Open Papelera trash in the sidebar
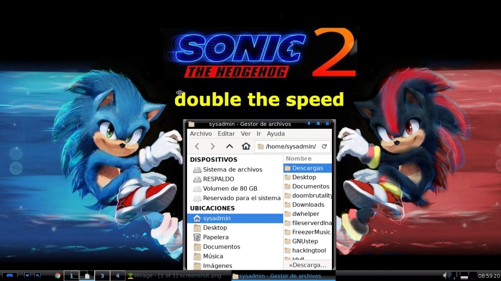Image resolution: width=501 pixels, height=281 pixels. coord(215,237)
